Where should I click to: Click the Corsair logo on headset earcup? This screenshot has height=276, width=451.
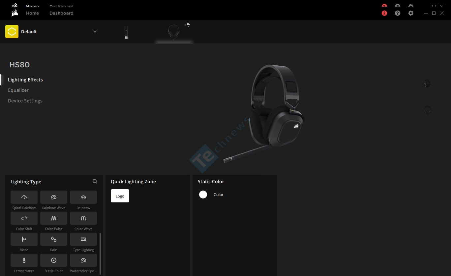pos(296,126)
